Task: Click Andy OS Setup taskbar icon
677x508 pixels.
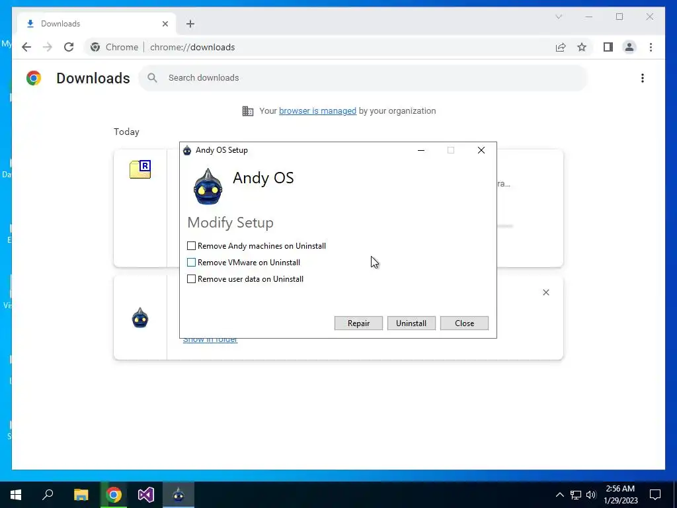Action: point(179,495)
